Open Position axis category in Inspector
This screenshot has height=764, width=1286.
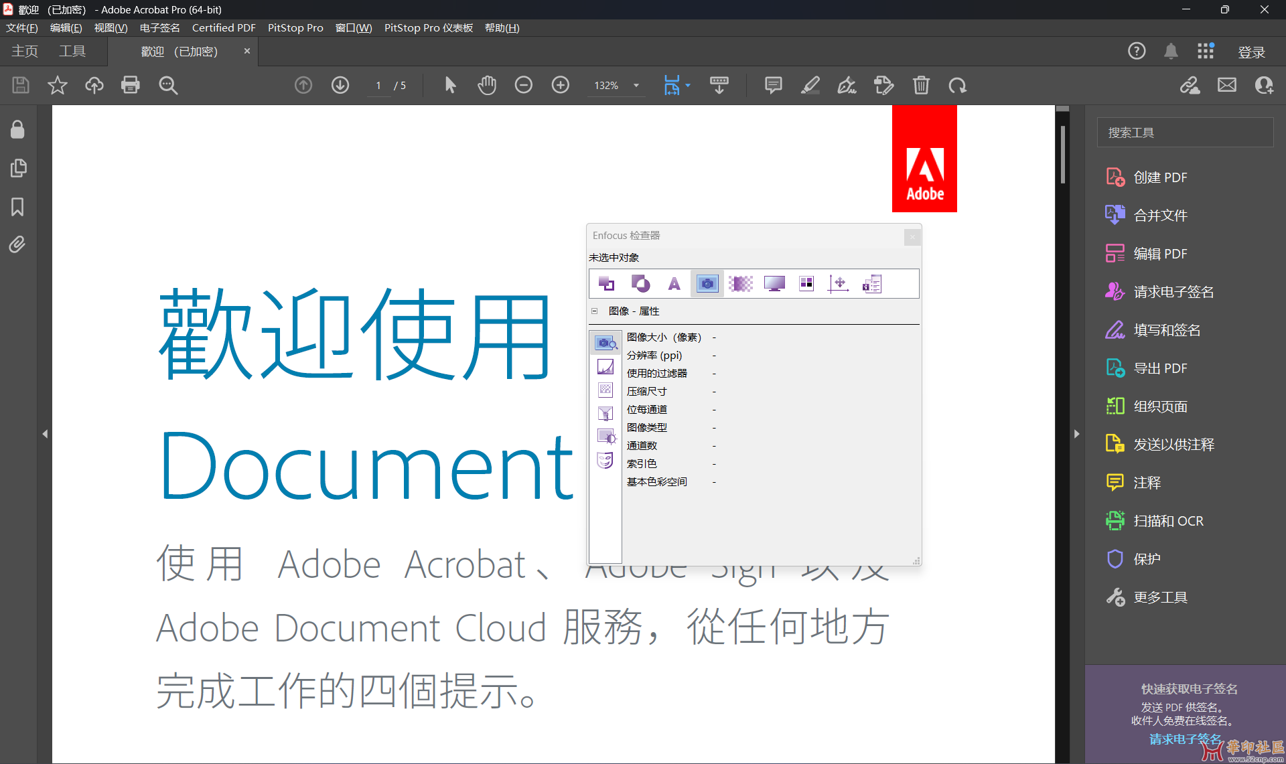[839, 284]
